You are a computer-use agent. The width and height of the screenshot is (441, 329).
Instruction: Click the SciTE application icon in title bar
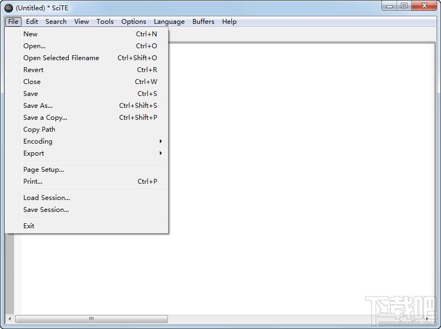(x=9, y=8)
